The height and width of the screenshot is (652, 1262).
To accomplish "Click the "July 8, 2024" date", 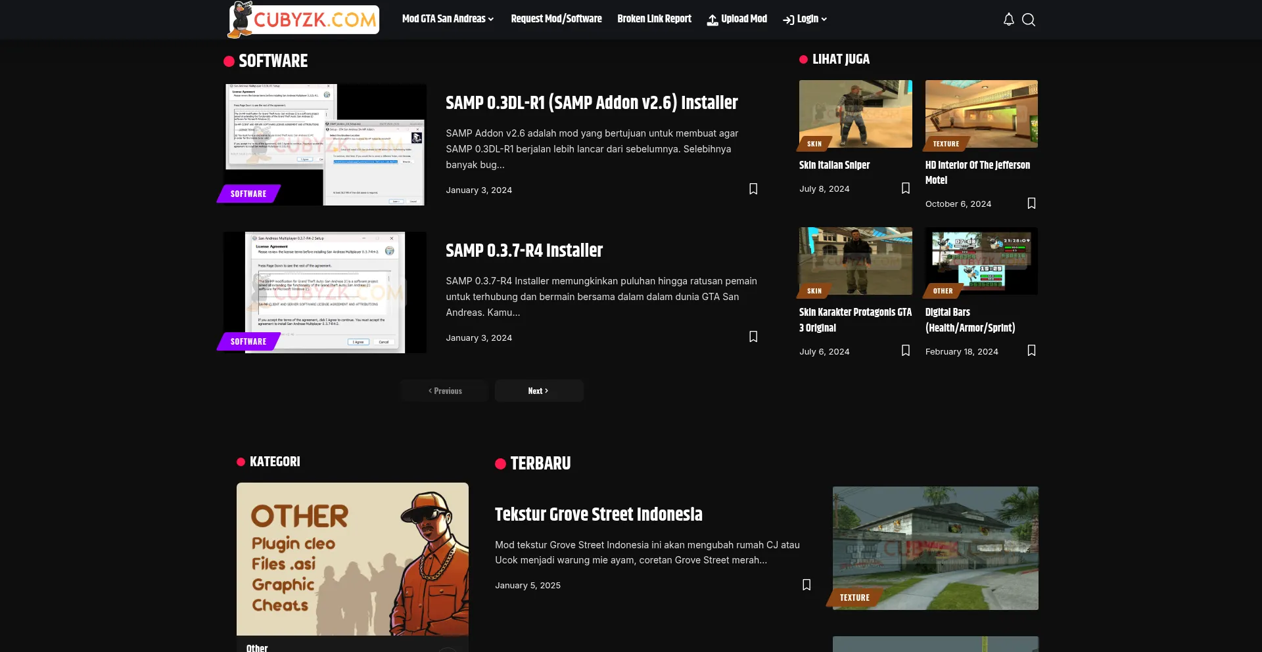I will [x=824, y=189].
